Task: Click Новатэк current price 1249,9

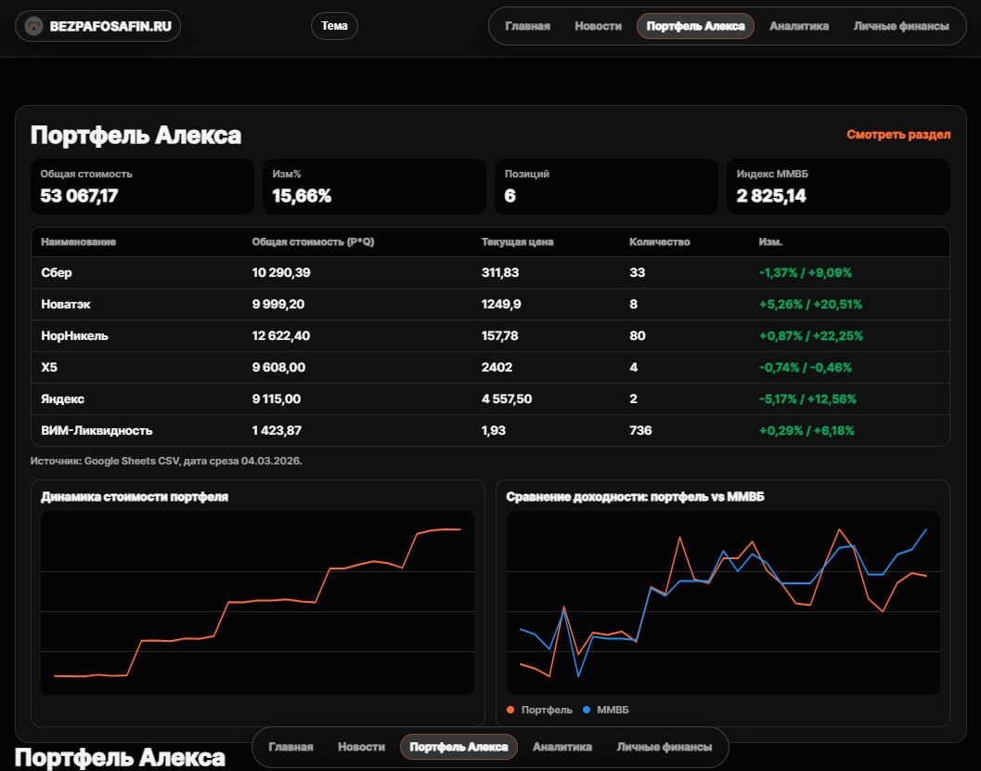Action: tap(501, 305)
